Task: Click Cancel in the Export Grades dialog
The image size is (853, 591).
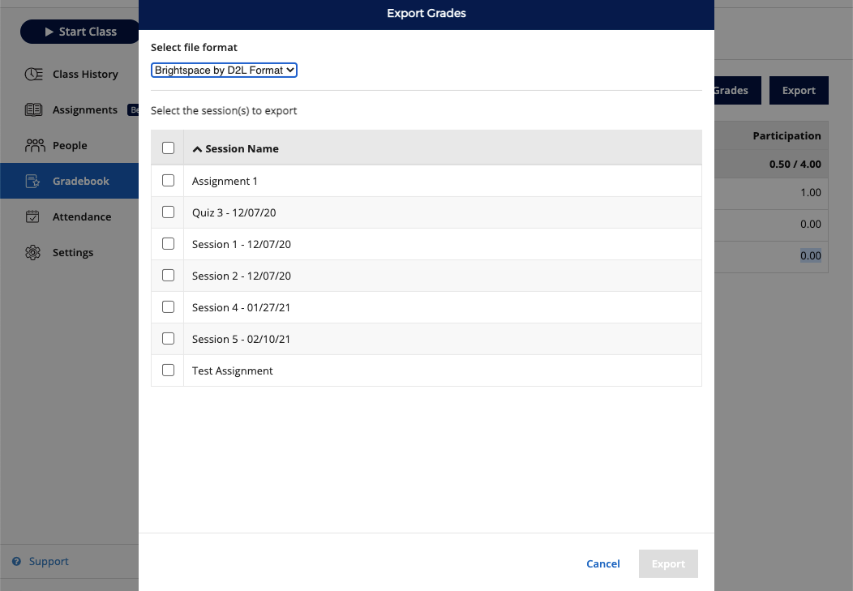Action: coord(603,563)
